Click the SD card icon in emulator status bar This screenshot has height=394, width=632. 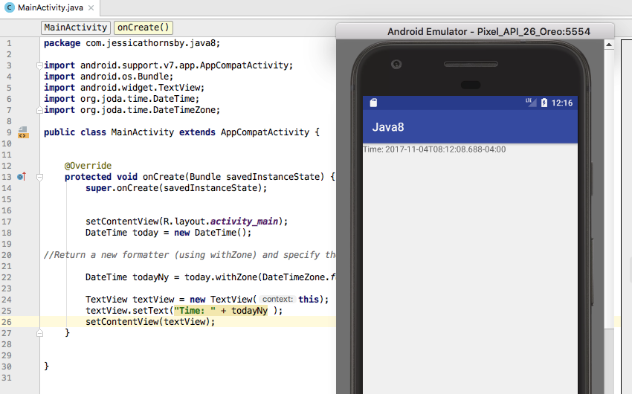[374, 103]
